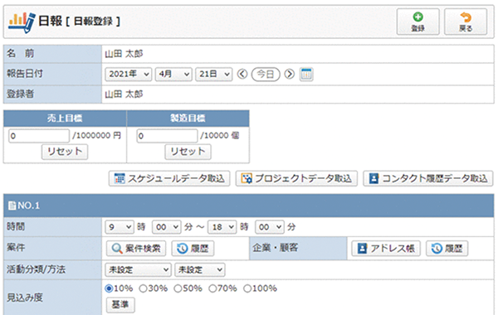Select 100% 見込み度 radio button
The image size is (498, 315).
point(247,288)
